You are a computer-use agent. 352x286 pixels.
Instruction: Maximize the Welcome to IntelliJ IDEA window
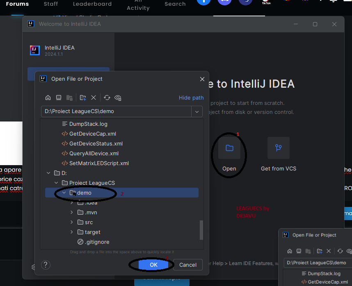315,24
